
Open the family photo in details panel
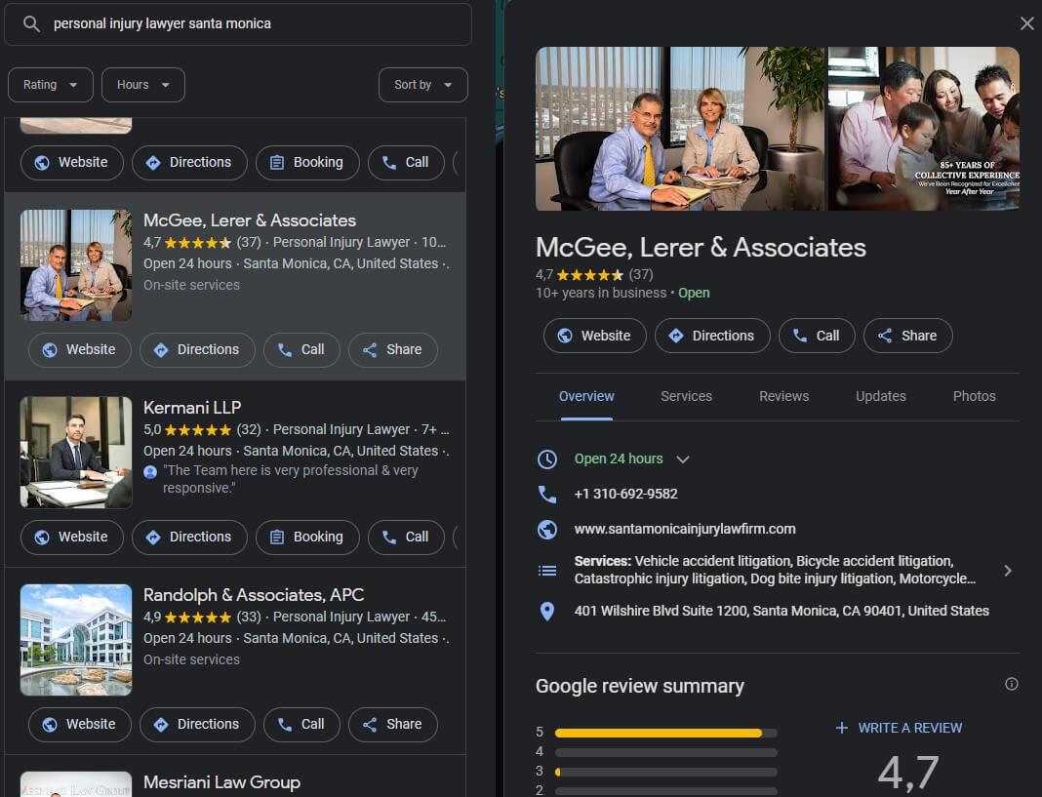(x=924, y=129)
